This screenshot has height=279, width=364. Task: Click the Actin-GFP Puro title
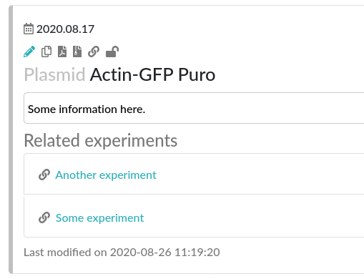(152, 74)
